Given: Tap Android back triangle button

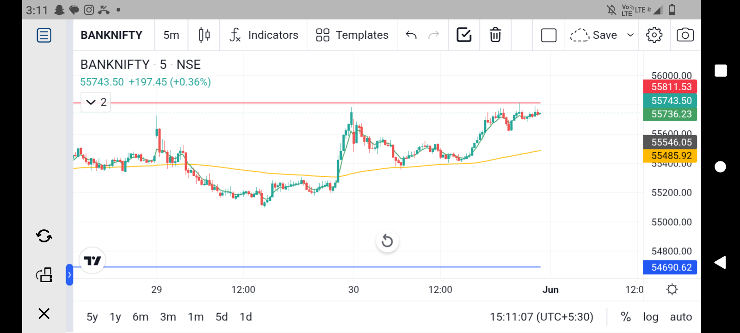Looking at the screenshot, I should coord(720,262).
